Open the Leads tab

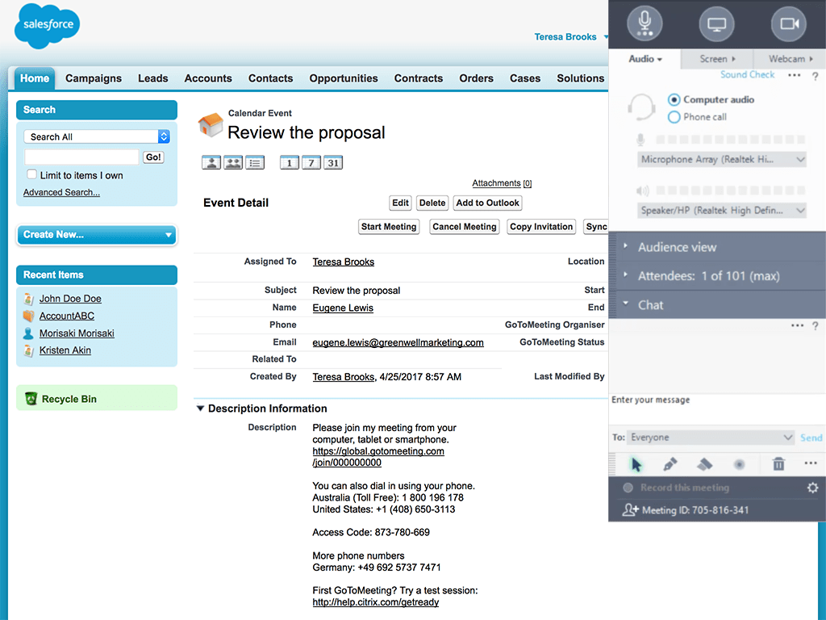tap(152, 78)
